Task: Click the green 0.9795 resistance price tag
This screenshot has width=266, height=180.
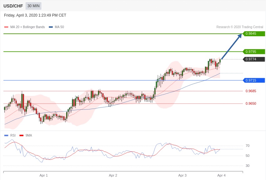Action: [x=254, y=52]
